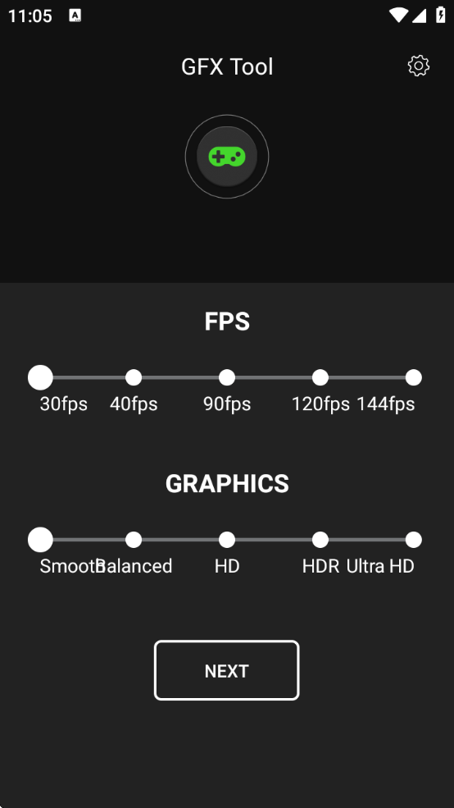Screen dimensions: 454x808
Task: Tap the cellular signal status icon
Action: pos(419,16)
